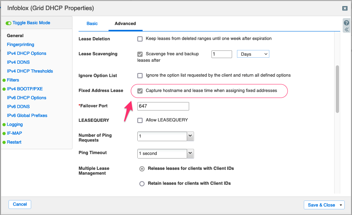352x215 pixels.
Task: Open the help question mark icon
Action: point(346,23)
